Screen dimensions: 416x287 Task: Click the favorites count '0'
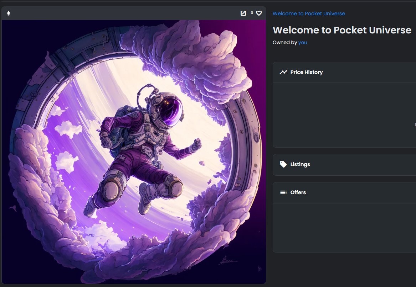[x=252, y=13]
